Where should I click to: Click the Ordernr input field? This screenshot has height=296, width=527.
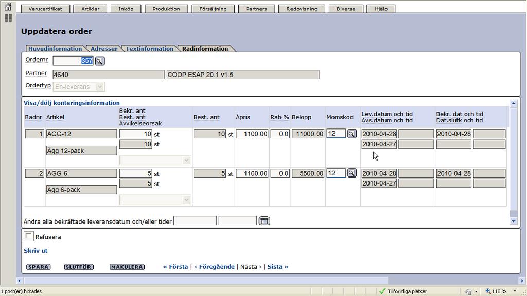click(73, 61)
